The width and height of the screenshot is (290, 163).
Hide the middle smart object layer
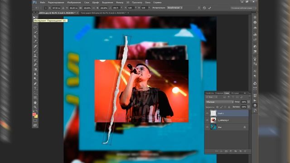pyautogui.click(x=207, y=120)
